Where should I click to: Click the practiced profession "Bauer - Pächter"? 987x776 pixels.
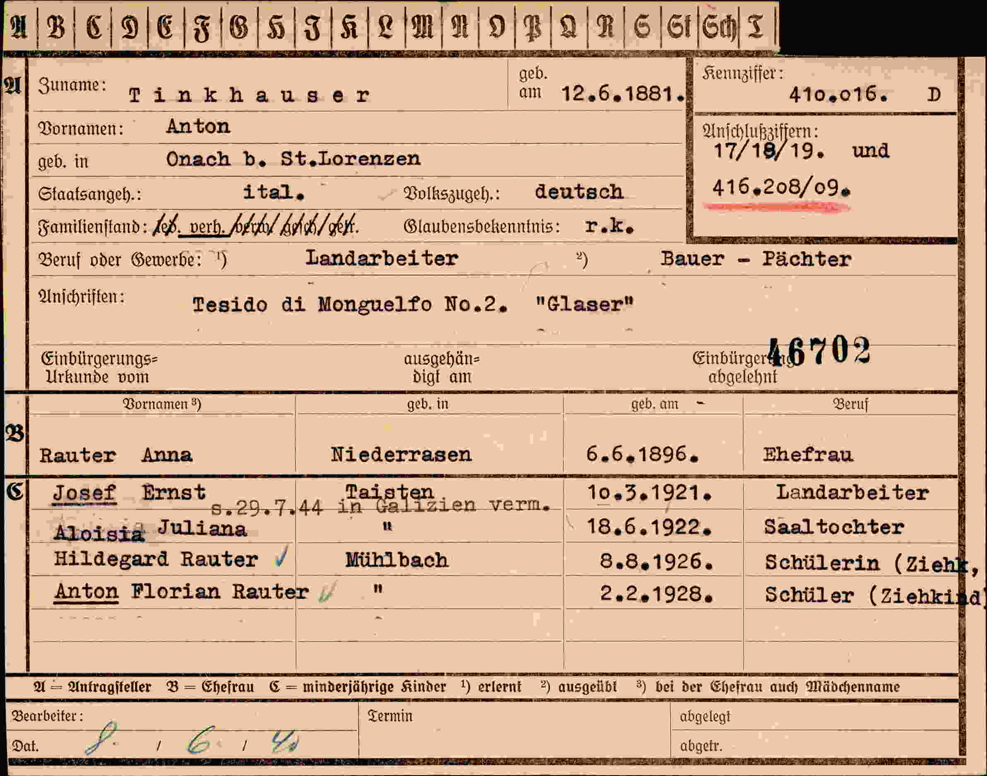(x=756, y=259)
